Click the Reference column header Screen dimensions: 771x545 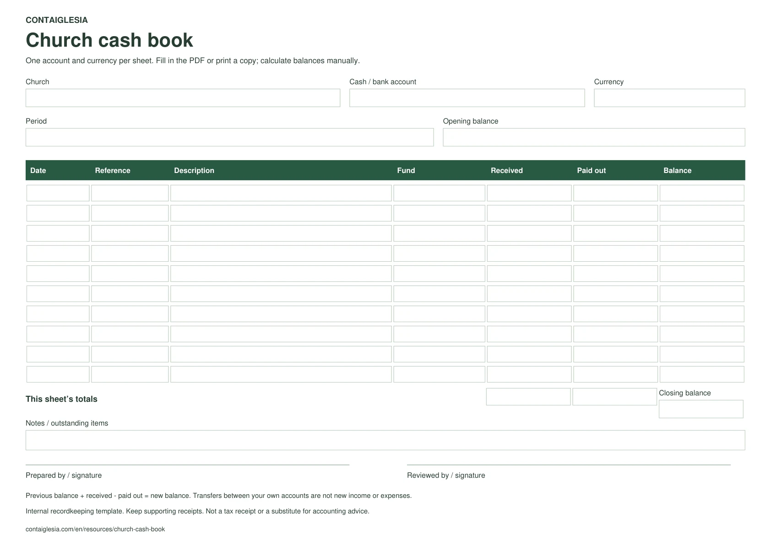(113, 170)
